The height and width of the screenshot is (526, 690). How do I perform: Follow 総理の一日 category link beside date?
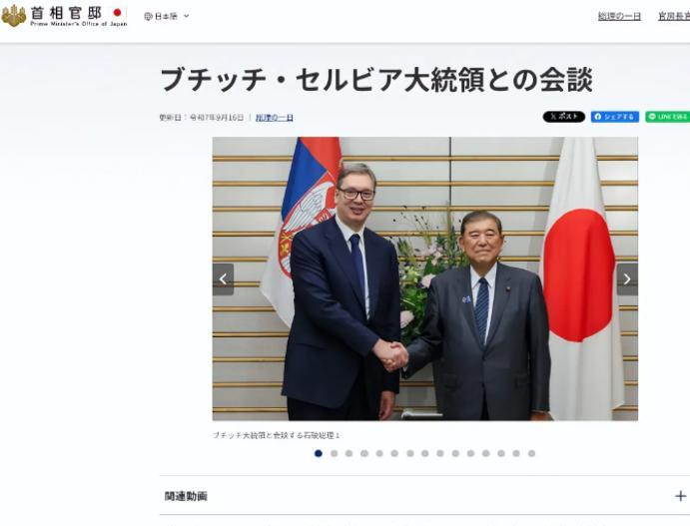(x=275, y=118)
